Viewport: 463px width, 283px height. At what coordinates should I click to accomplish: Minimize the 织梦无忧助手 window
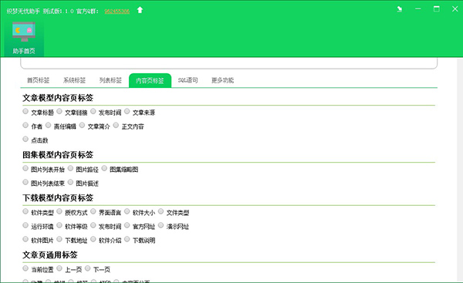pyautogui.click(x=418, y=8)
